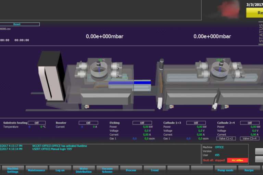263x175 pixels.
Task: Click the blue substrate carrier bar
Action: tap(130, 82)
